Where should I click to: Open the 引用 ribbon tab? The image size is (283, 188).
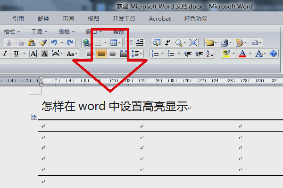point(18,18)
